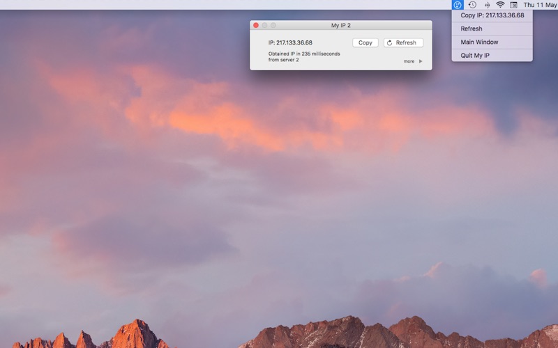
Task: Open the input source window icon beside the date
Action: [514, 5]
